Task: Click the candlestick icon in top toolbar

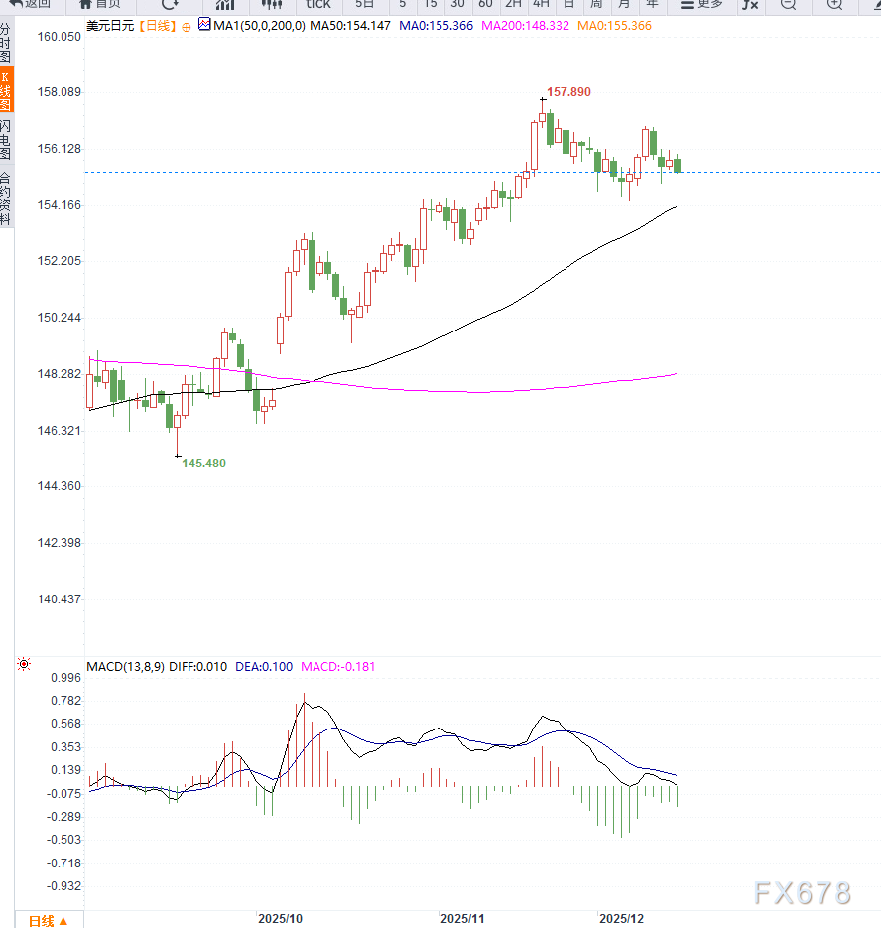Action: tap(271, 4)
